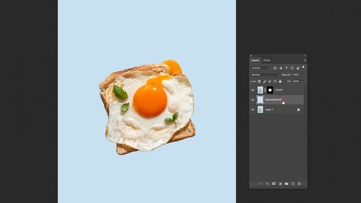
Task: Select the BACKGROUND layer name
Action: [274, 100]
